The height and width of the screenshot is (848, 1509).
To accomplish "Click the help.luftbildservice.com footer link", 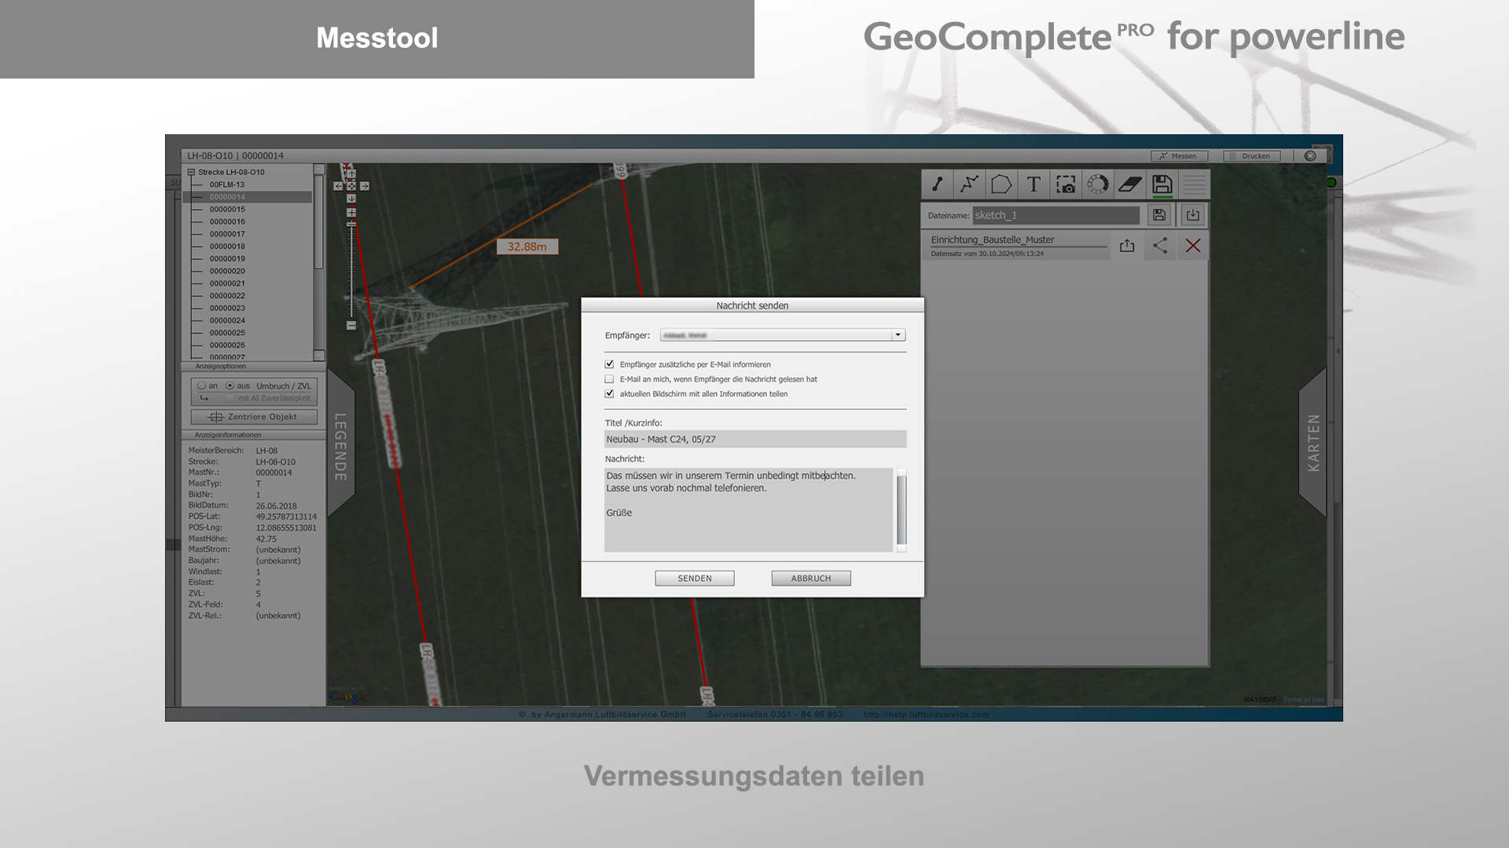I will coord(926,715).
